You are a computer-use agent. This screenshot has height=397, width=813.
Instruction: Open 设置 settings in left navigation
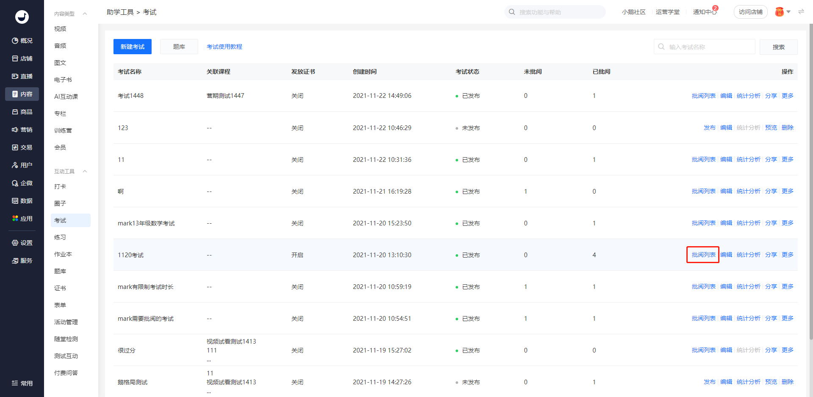[22, 243]
